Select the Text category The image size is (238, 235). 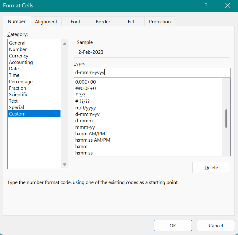click(34, 101)
